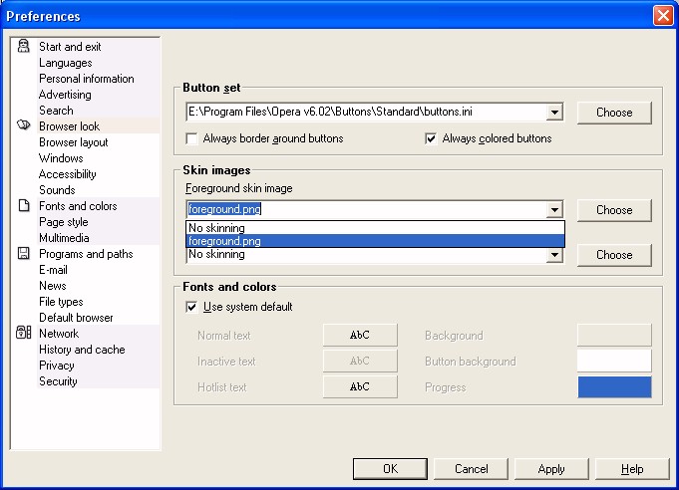Uncheck Always colored buttons

click(431, 138)
